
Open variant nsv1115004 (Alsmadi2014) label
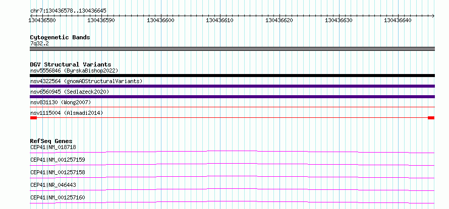(67, 113)
